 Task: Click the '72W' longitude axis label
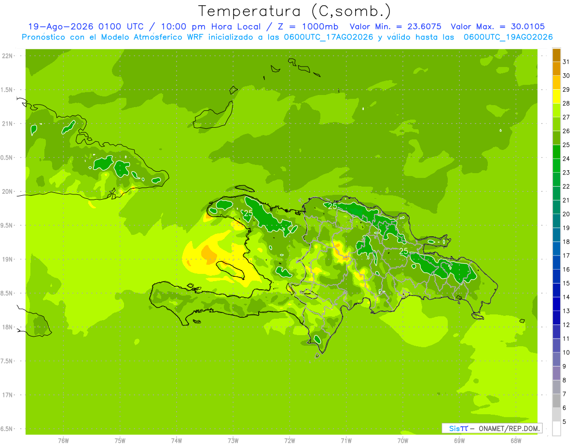[x=289, y=441]
